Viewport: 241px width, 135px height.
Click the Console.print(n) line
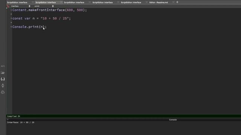pos(29,27)
